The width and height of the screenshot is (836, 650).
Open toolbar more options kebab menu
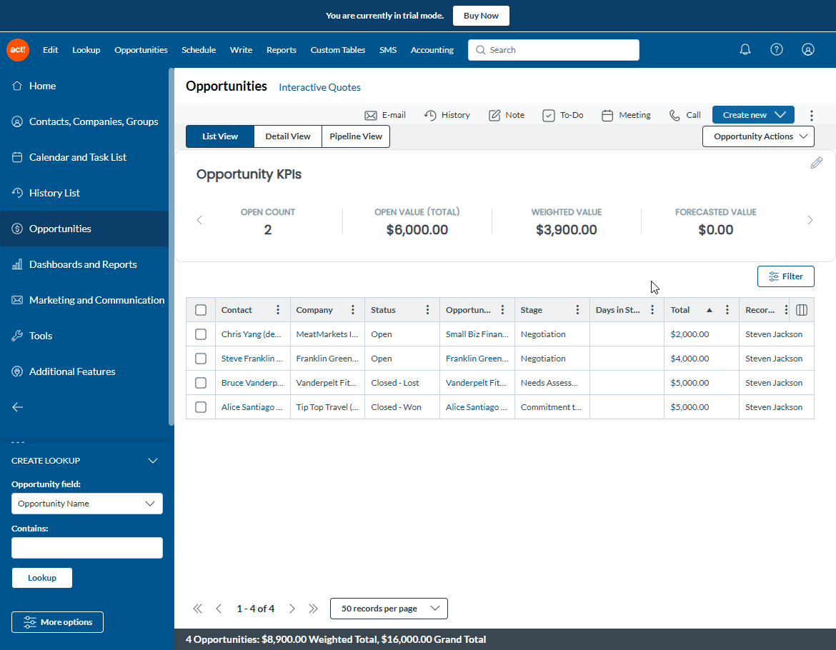coord(811,115)
